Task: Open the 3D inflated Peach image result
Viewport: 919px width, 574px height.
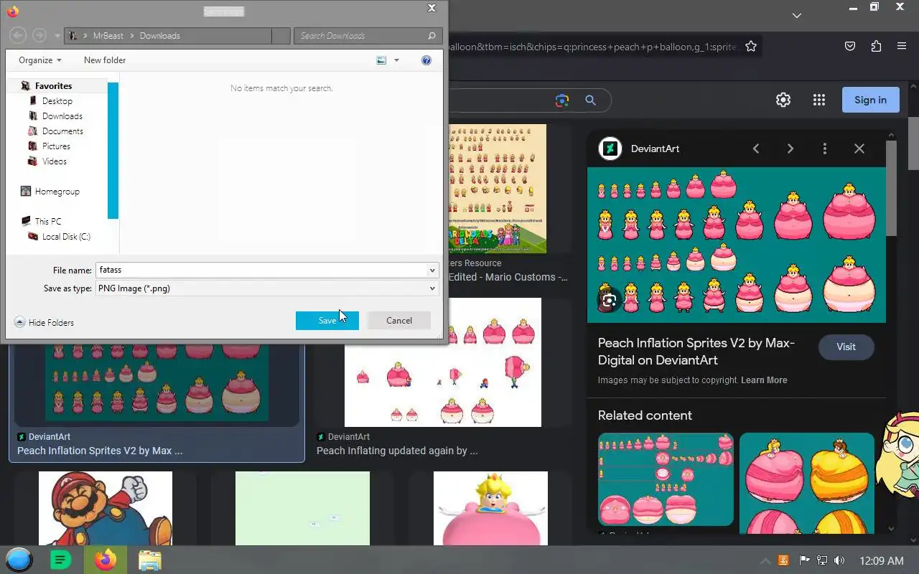Action: [490, 508]
